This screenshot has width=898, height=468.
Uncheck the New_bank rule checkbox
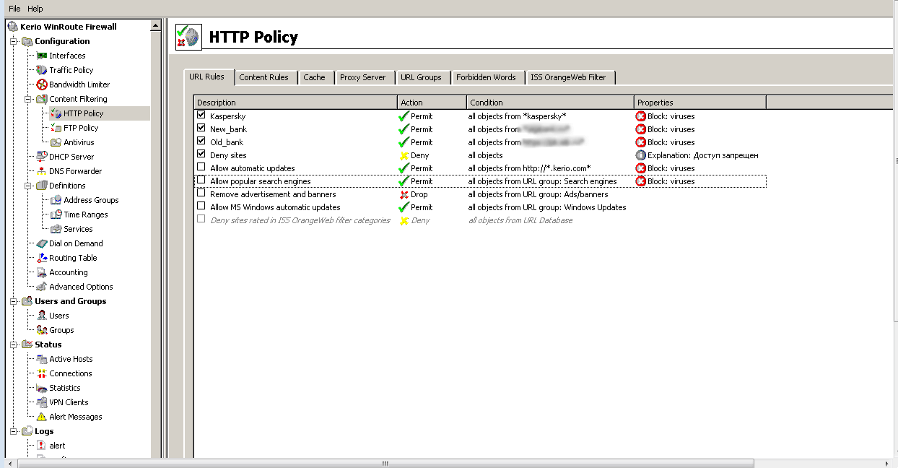(201, 129)
